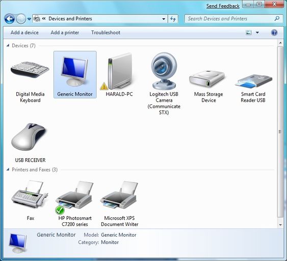Click the refresh button beside address bar
287x261 pixels.
pyautogui.click(x=173, y=19)
